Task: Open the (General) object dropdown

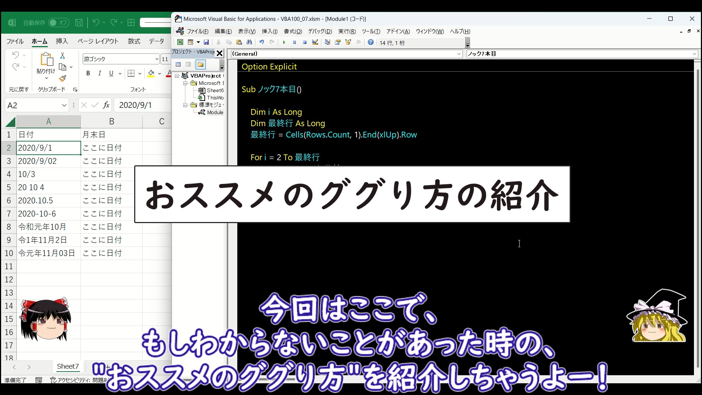Action: point(459,54)
